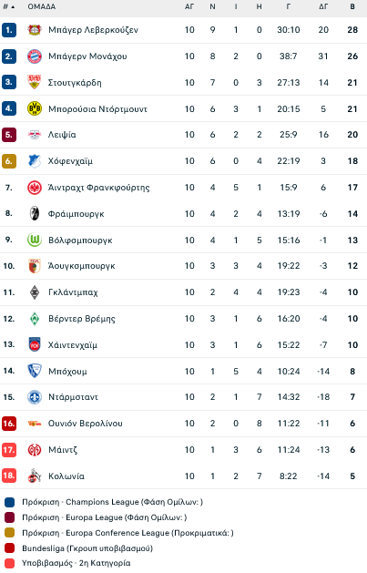The width and height of the screenshot is (367, 573).
Task: Select the ΑΓ matches played header
Action: pos(189,6)
